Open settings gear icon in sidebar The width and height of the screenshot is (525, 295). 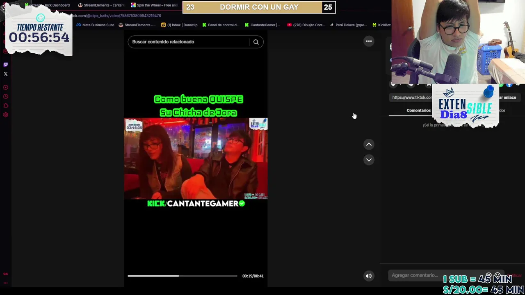point(6,115)
